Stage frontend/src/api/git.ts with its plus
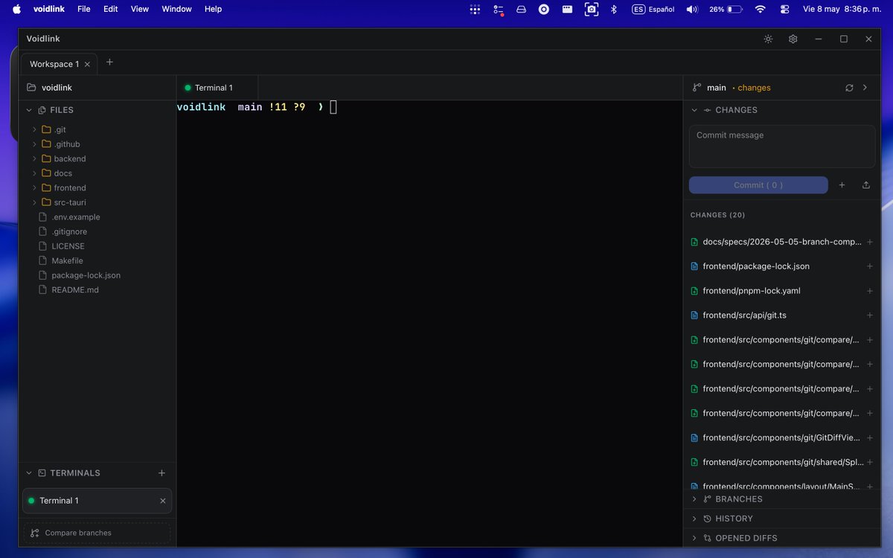 coord(870,315)
